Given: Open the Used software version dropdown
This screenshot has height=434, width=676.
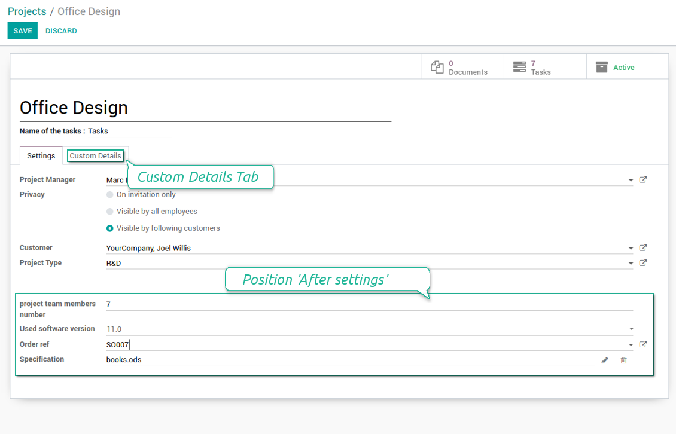Looking at the screenshot, I should [x=631, y=329].
